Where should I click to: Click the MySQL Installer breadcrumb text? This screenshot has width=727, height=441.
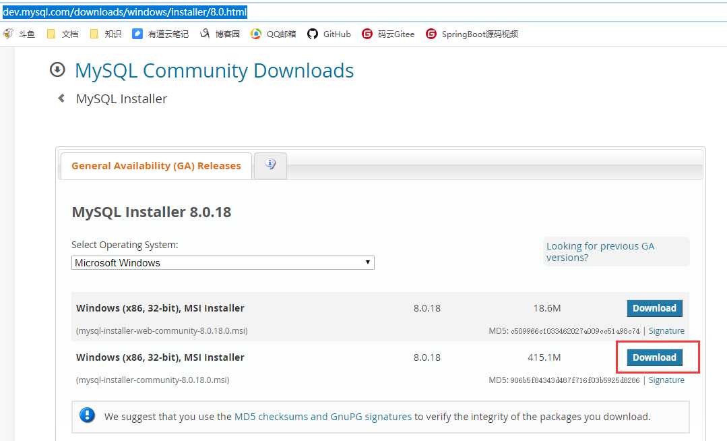pos(121,98)
